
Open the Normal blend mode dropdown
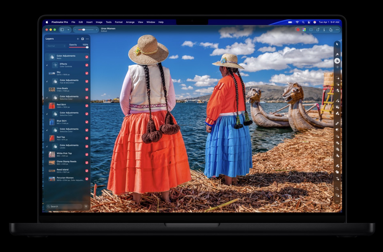(x=56, y=46)
